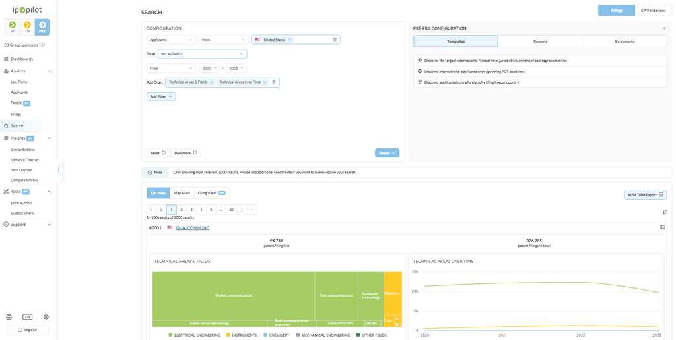Clear Add Chart row with trash icon

(274, 82)
